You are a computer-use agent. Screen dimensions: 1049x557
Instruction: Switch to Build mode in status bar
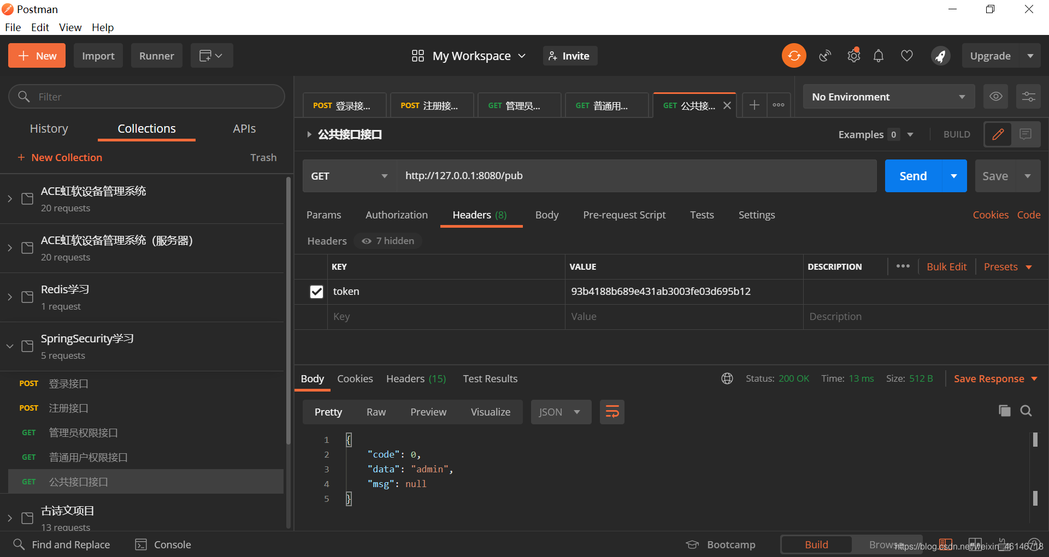(816, 544)
